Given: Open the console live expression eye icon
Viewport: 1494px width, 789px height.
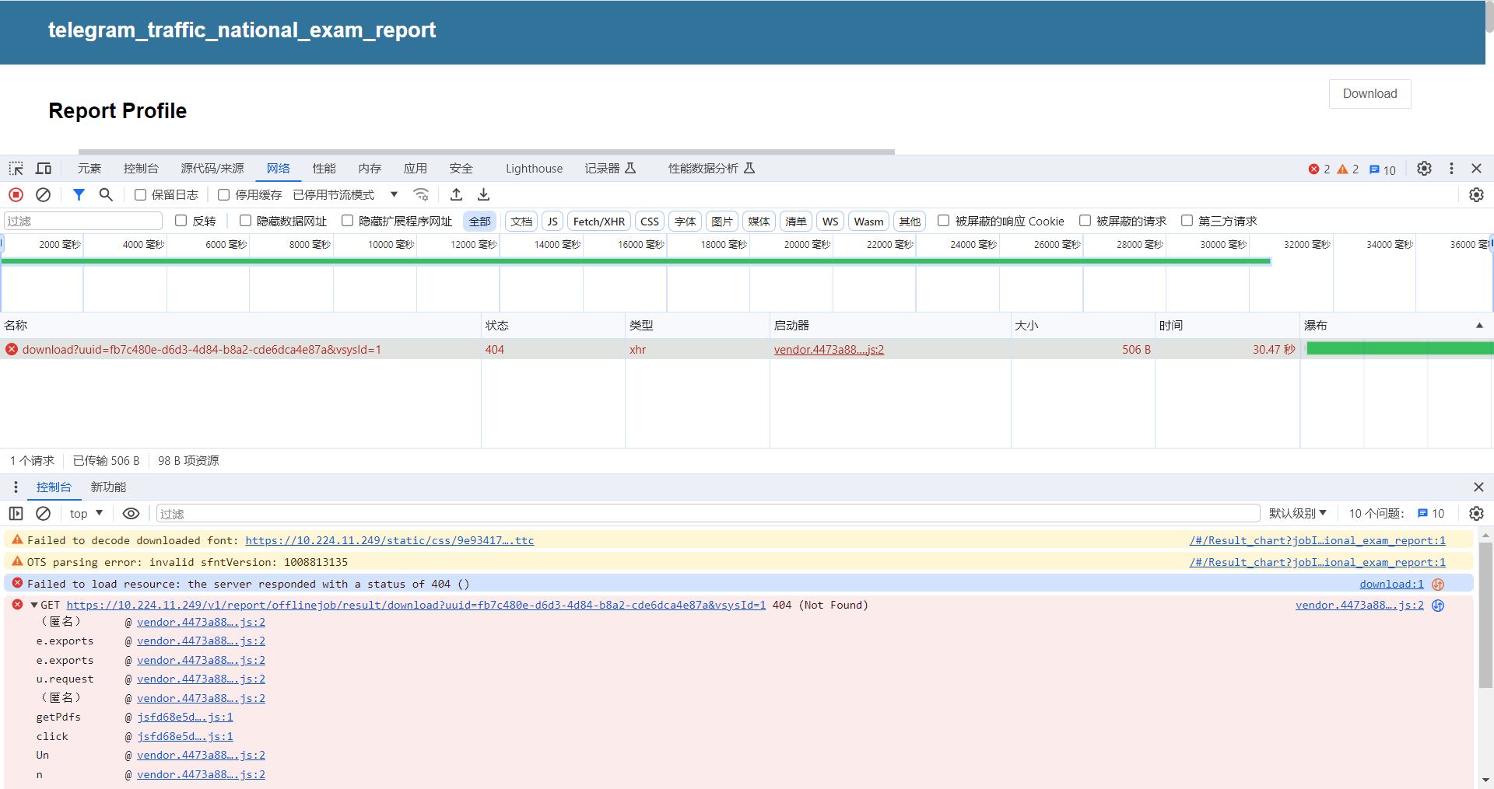Looking at the screenshot, I should [131, 514].
